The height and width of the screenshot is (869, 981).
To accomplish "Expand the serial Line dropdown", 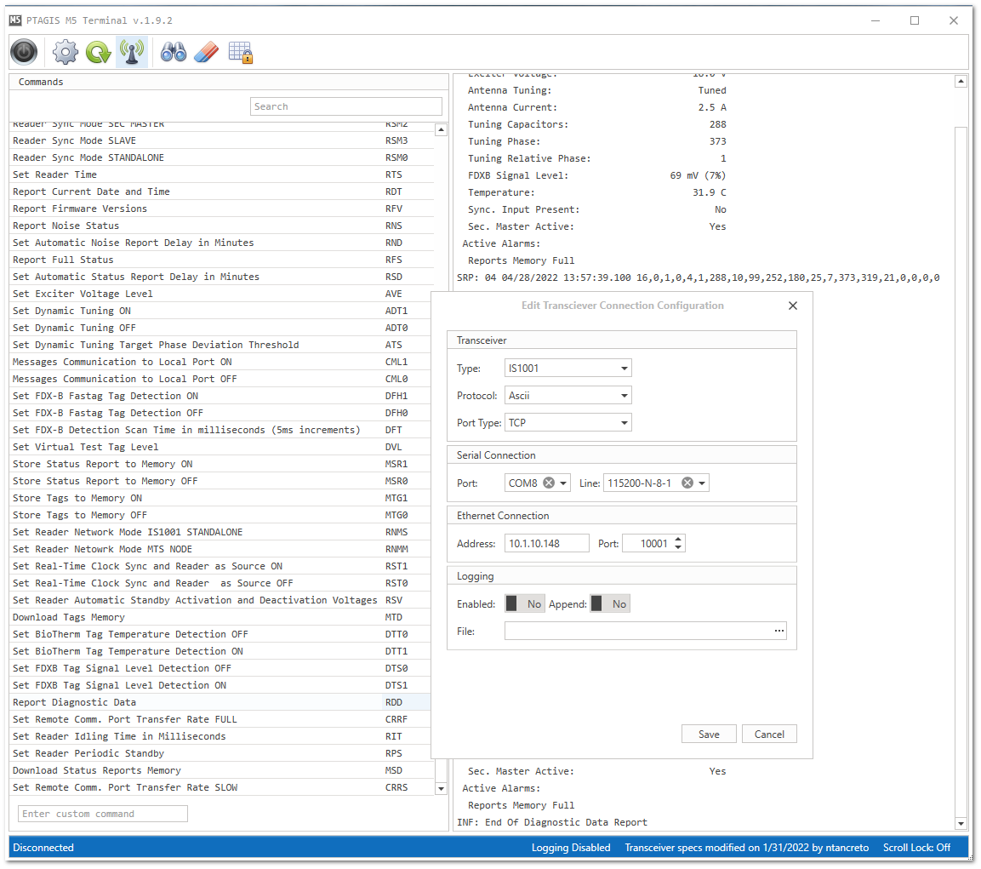I will click(702, 483).
